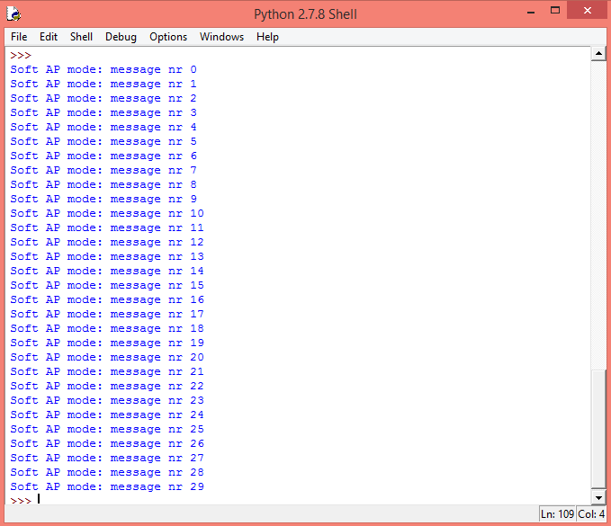Click the line 'message nr 3'
This screenshot has height=526, width=611.
pyautogui.click(x=103, y=113)
